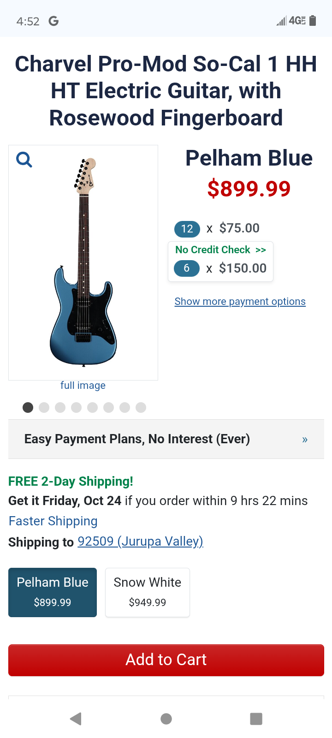Jump to the last carousel image dot
332x738 pixels.
(x=141, y=407)
